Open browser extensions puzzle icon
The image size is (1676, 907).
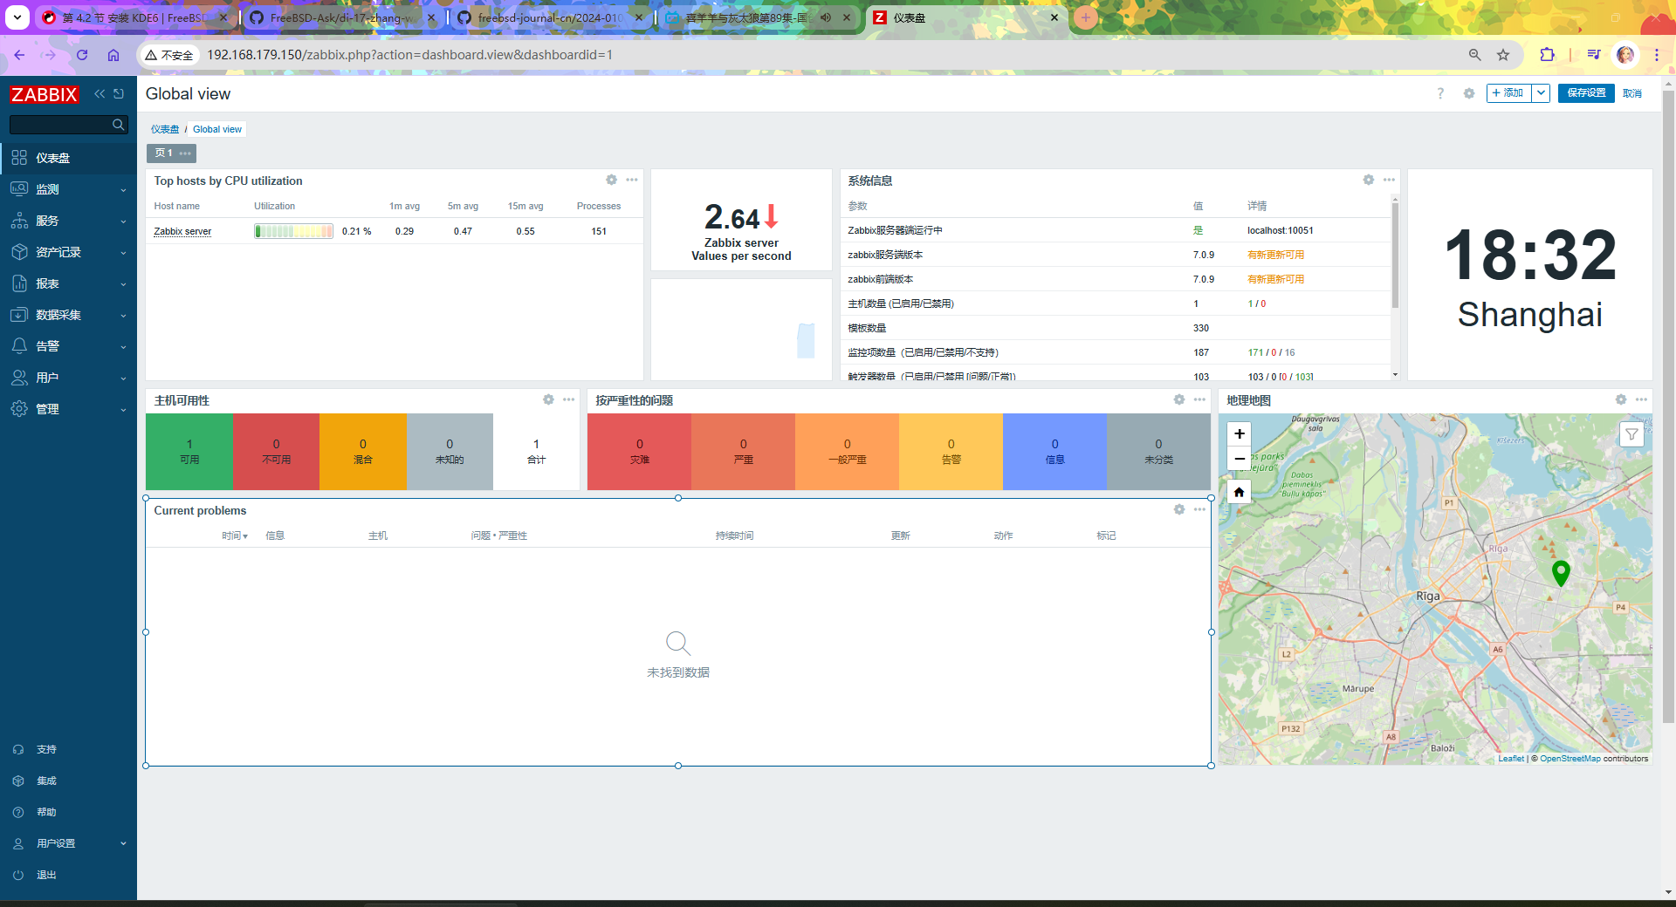coord(1547,55)
